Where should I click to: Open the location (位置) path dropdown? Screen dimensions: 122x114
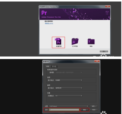(69, 106)
